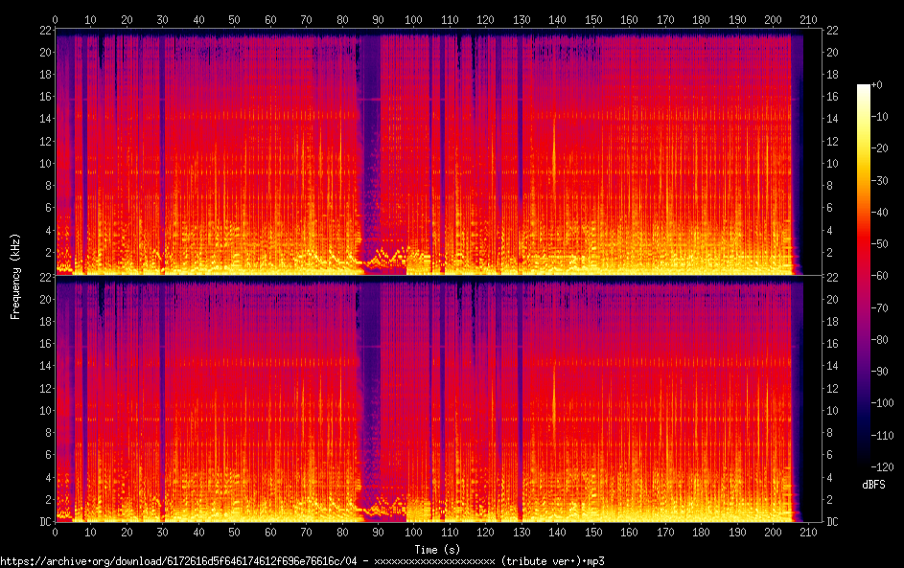Click the -120 label on the dBFS scale
Viewport: 904px width, 568px height.
[x=882, y=466]
